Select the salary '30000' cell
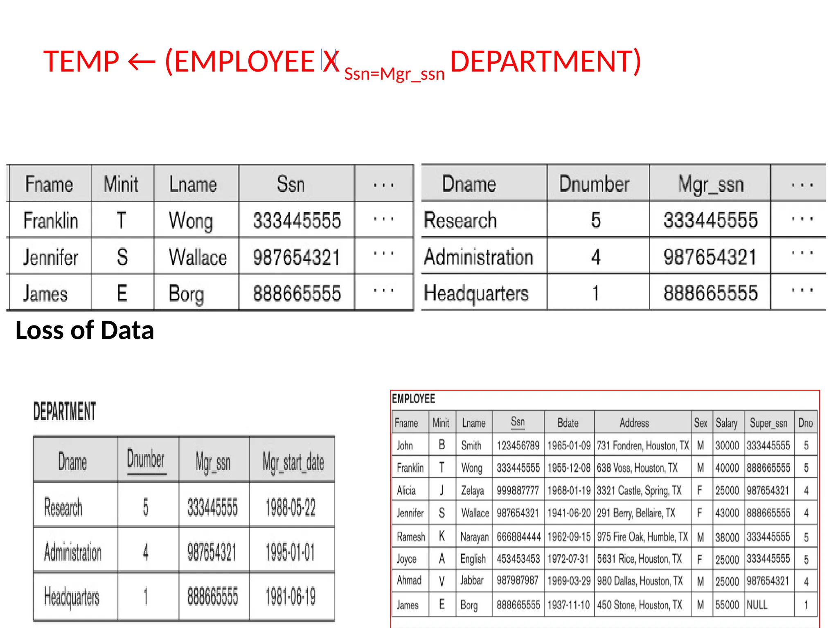 click(727, 446)
